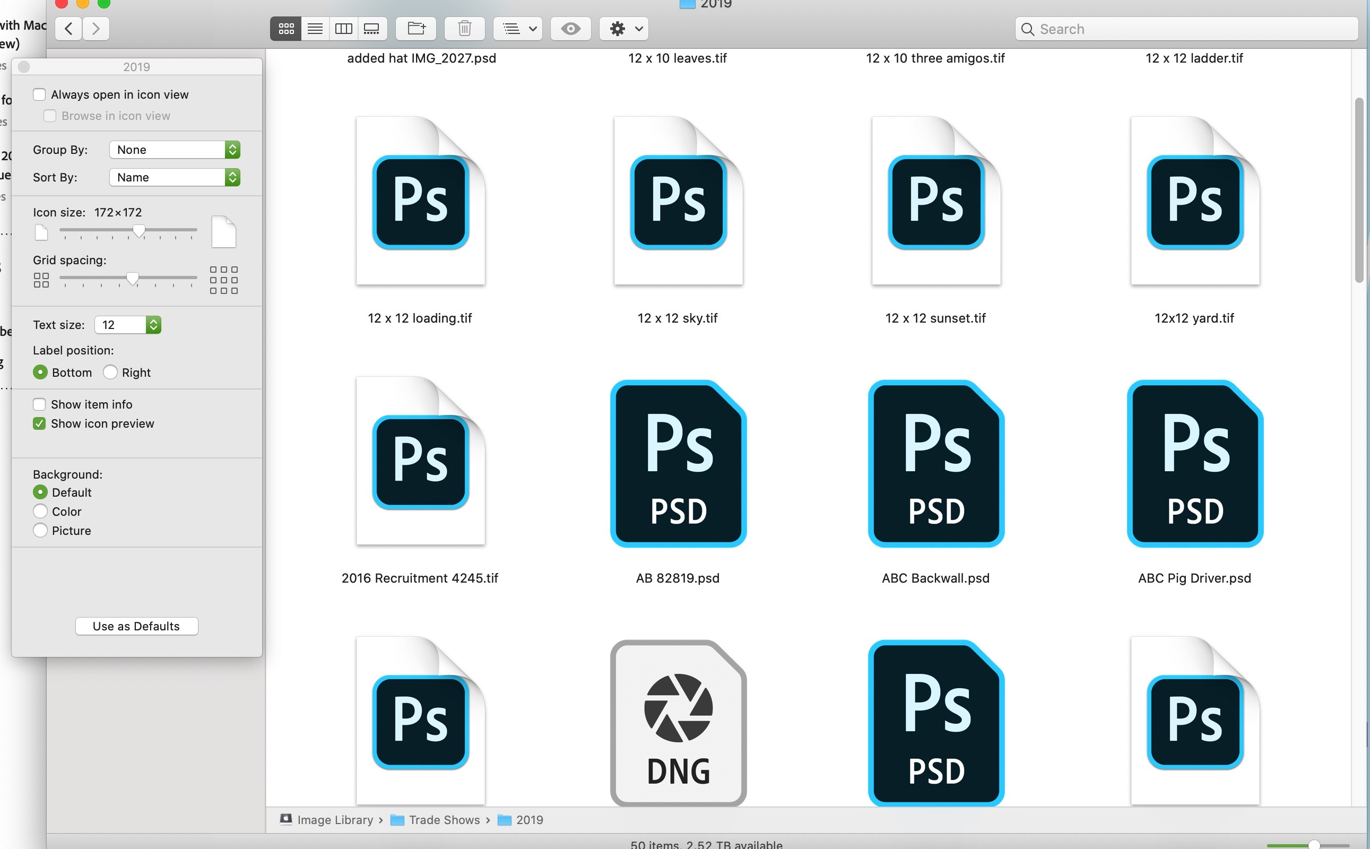Click the Delete trash icon
1370x849 pixels.
click(464, 29)
